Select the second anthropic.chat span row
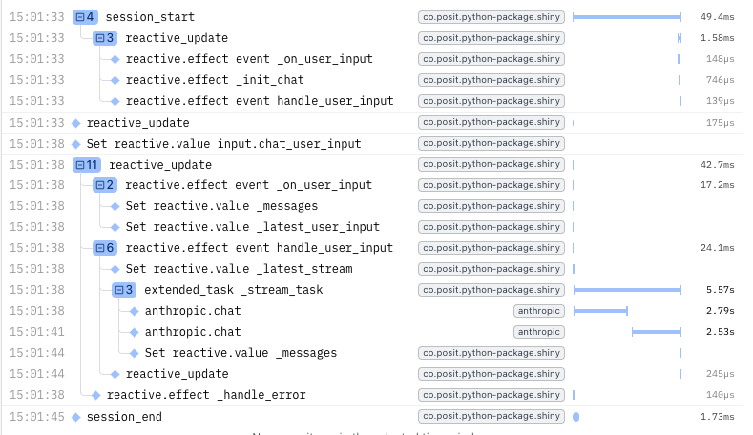 (x=193, y=332)
